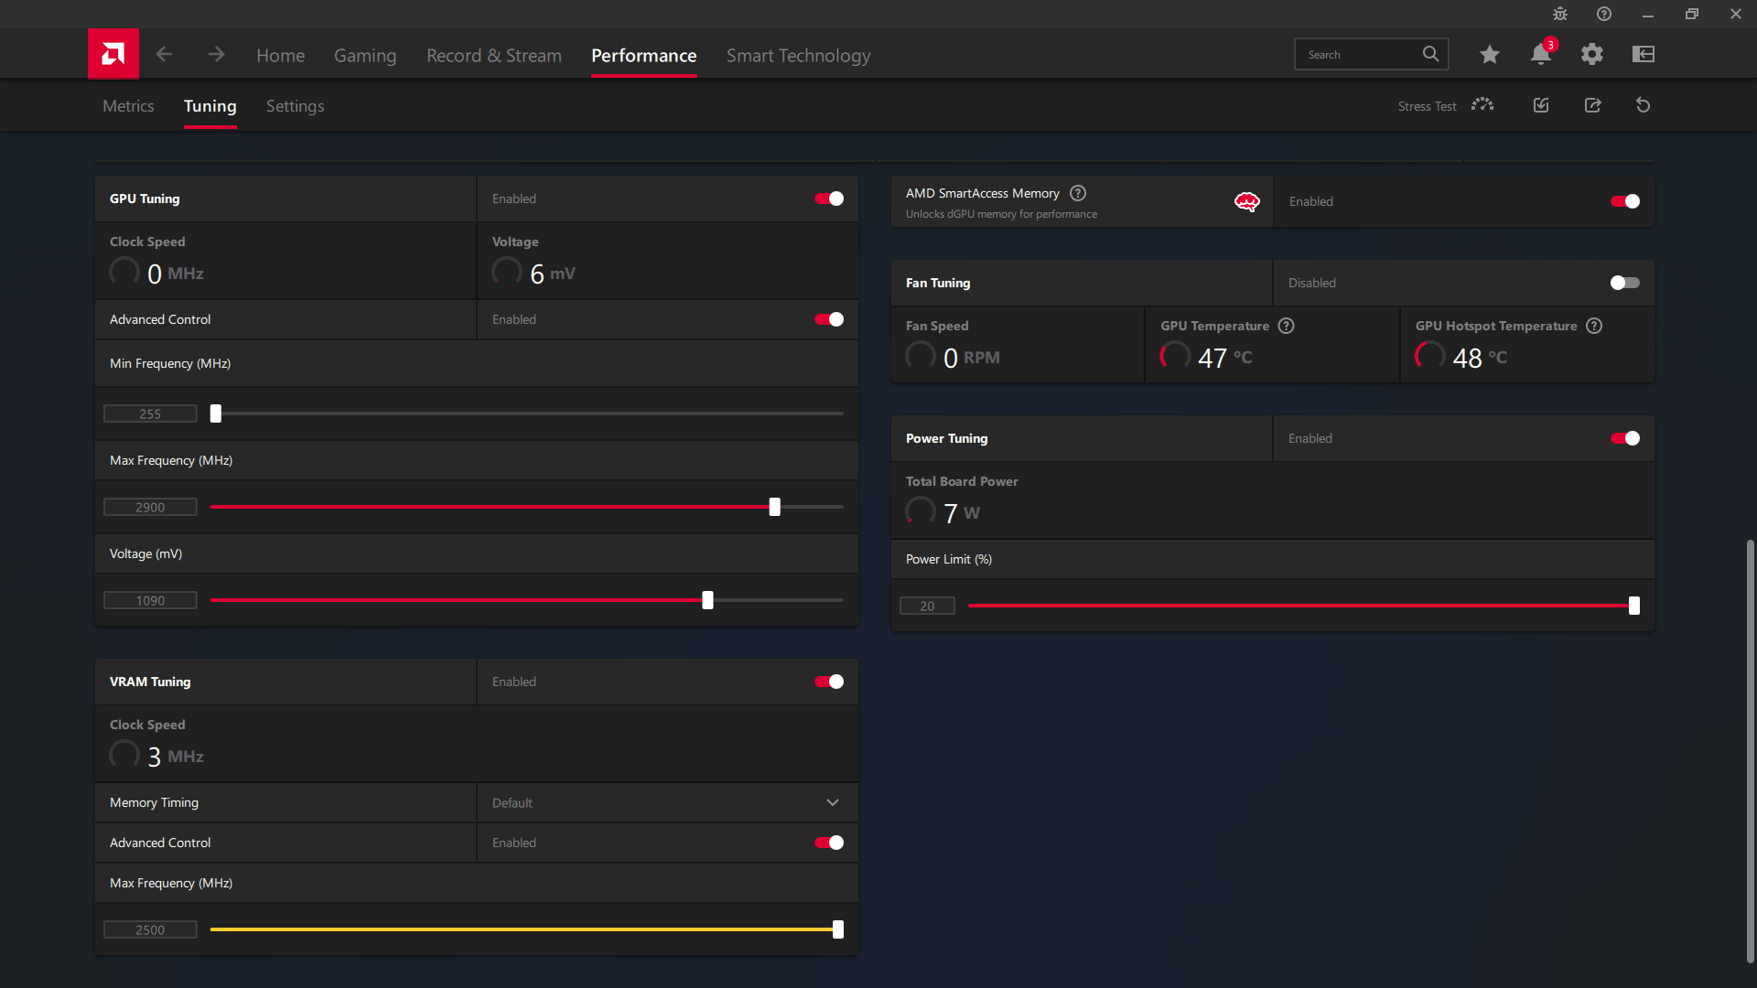This screenshot has height=988, width=1757.
Task: Click the 47 °C GPU temperature reading
Action: pyautogui.click(x=1206, y=356)
